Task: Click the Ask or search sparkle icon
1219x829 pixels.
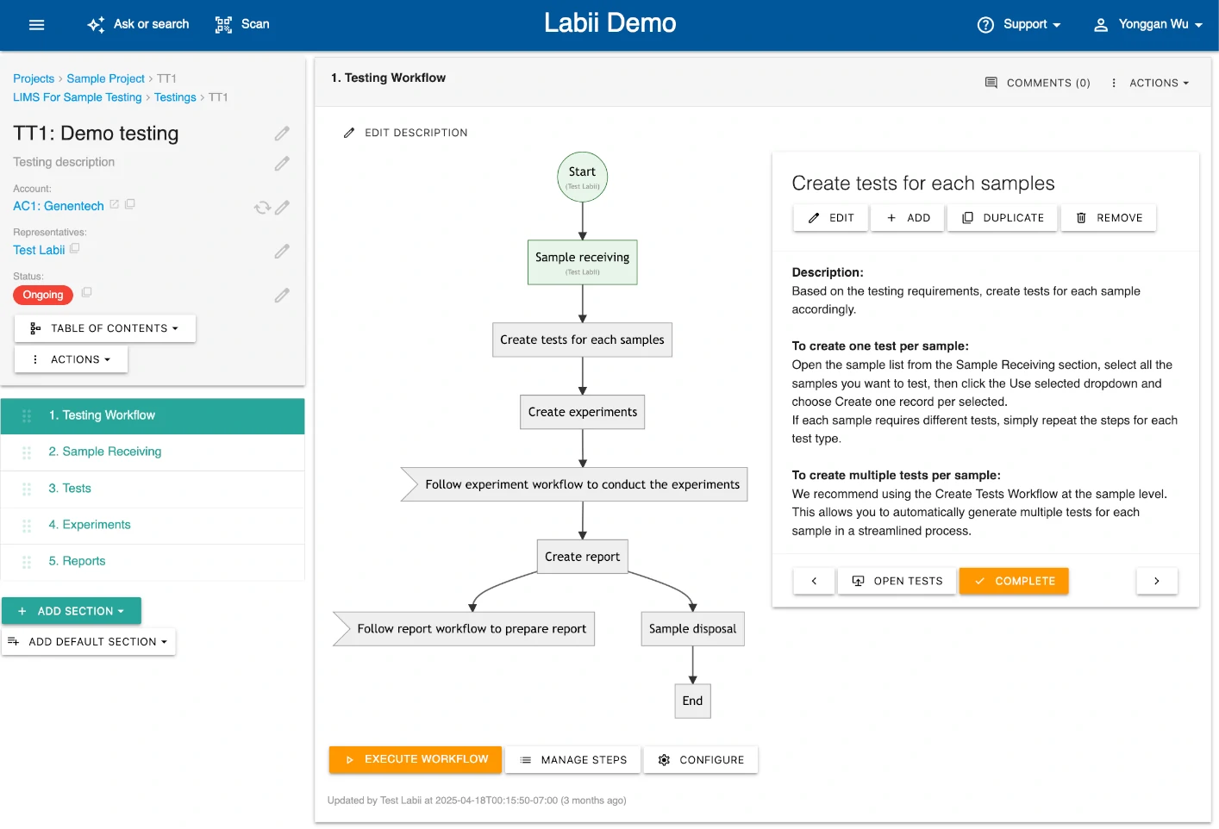Action: point(95,24)
